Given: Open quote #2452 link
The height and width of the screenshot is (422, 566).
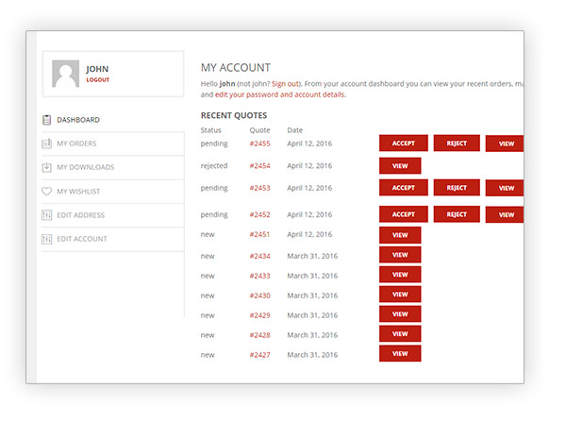Looking at the screenshot, I should click(x=260, y=214).
